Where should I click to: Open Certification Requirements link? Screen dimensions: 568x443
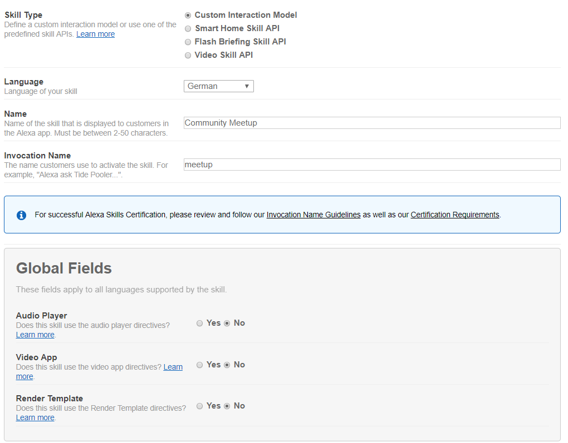[x=454, y=215]
